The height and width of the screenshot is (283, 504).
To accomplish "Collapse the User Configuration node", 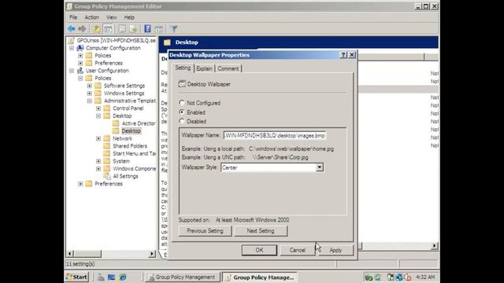I will click(x=72, y=71).
